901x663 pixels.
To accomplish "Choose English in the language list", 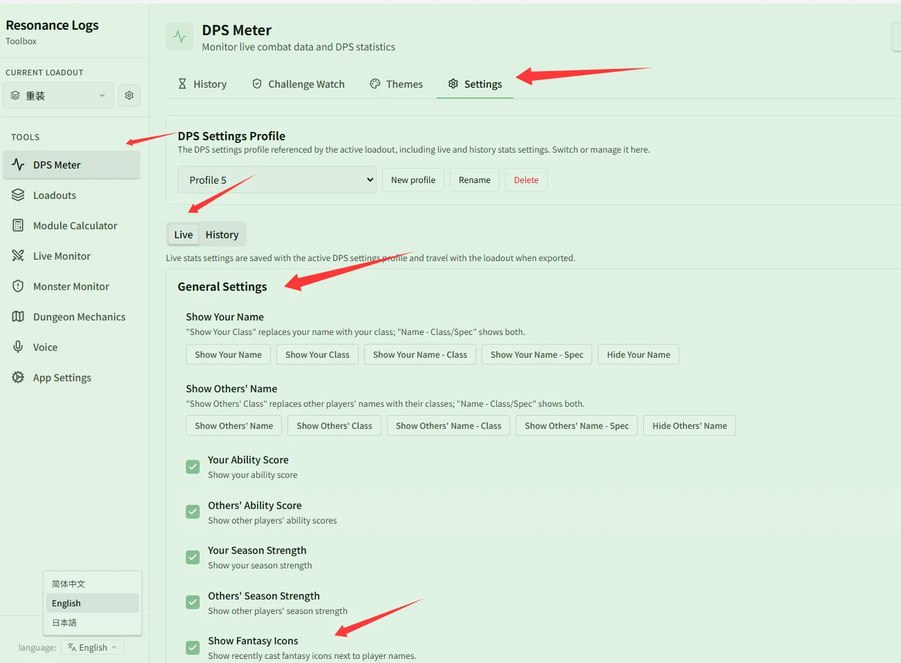I will (x=93, y=603).
